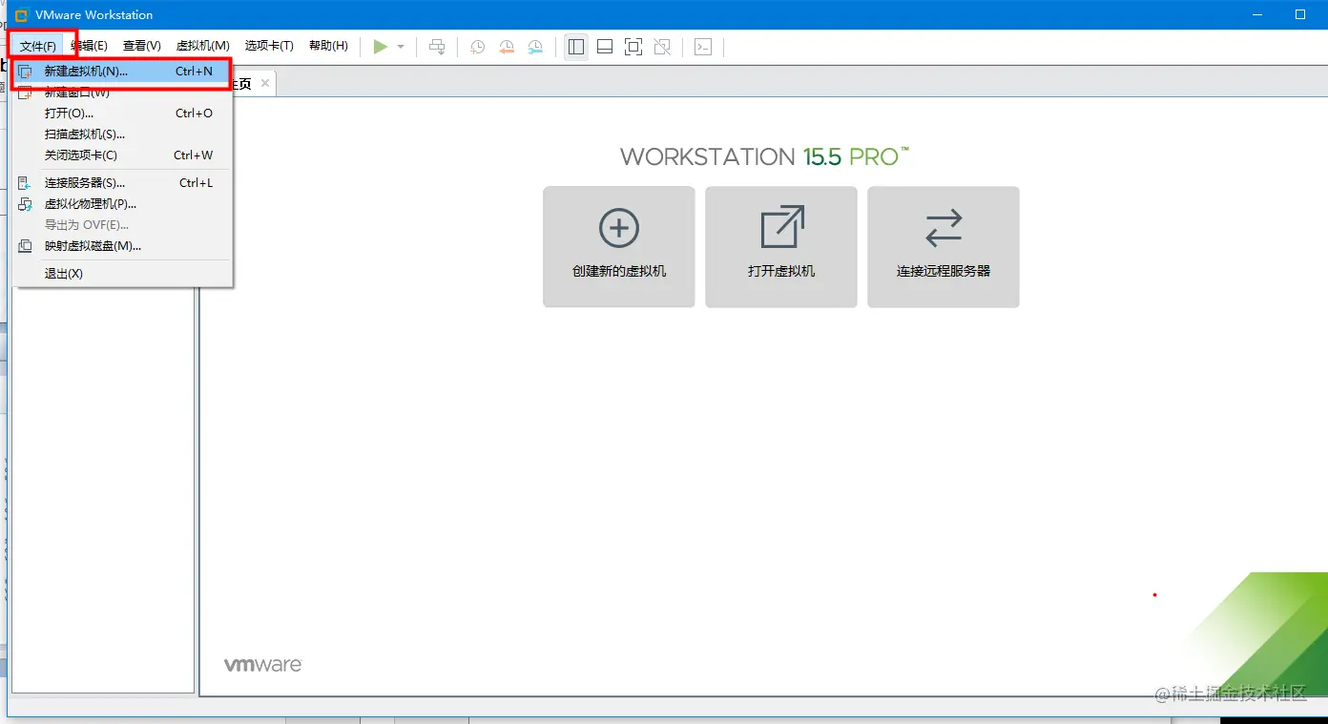Click the revert to snapshot icon
This screenshot has height=724, width=1328.
pyautogui.click(x=507, y=47)
